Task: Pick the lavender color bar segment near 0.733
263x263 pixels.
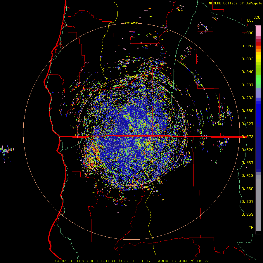Action: click(258, 93)
